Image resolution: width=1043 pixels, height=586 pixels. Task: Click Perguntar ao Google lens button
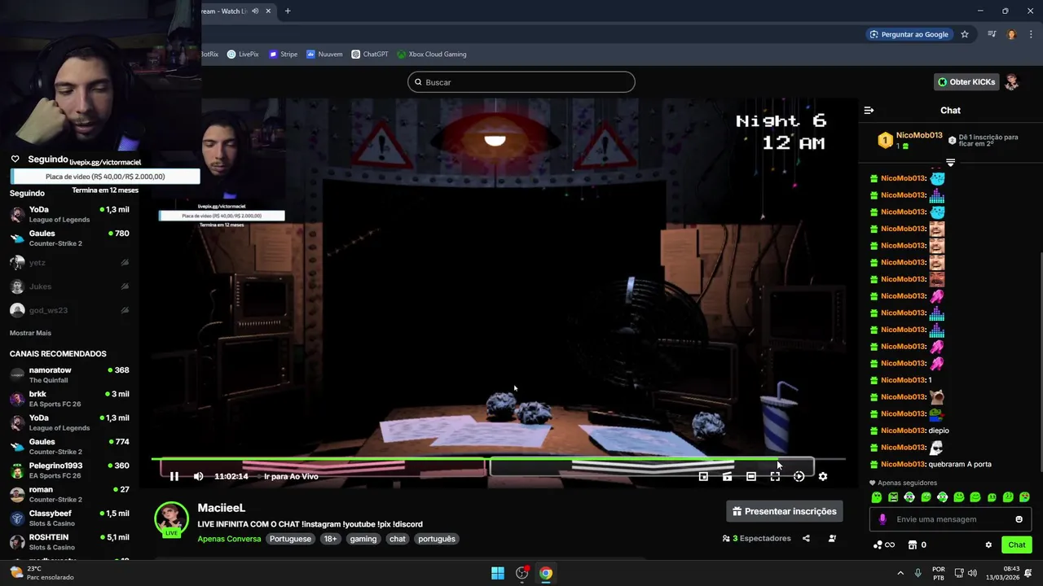pos(909,34)
